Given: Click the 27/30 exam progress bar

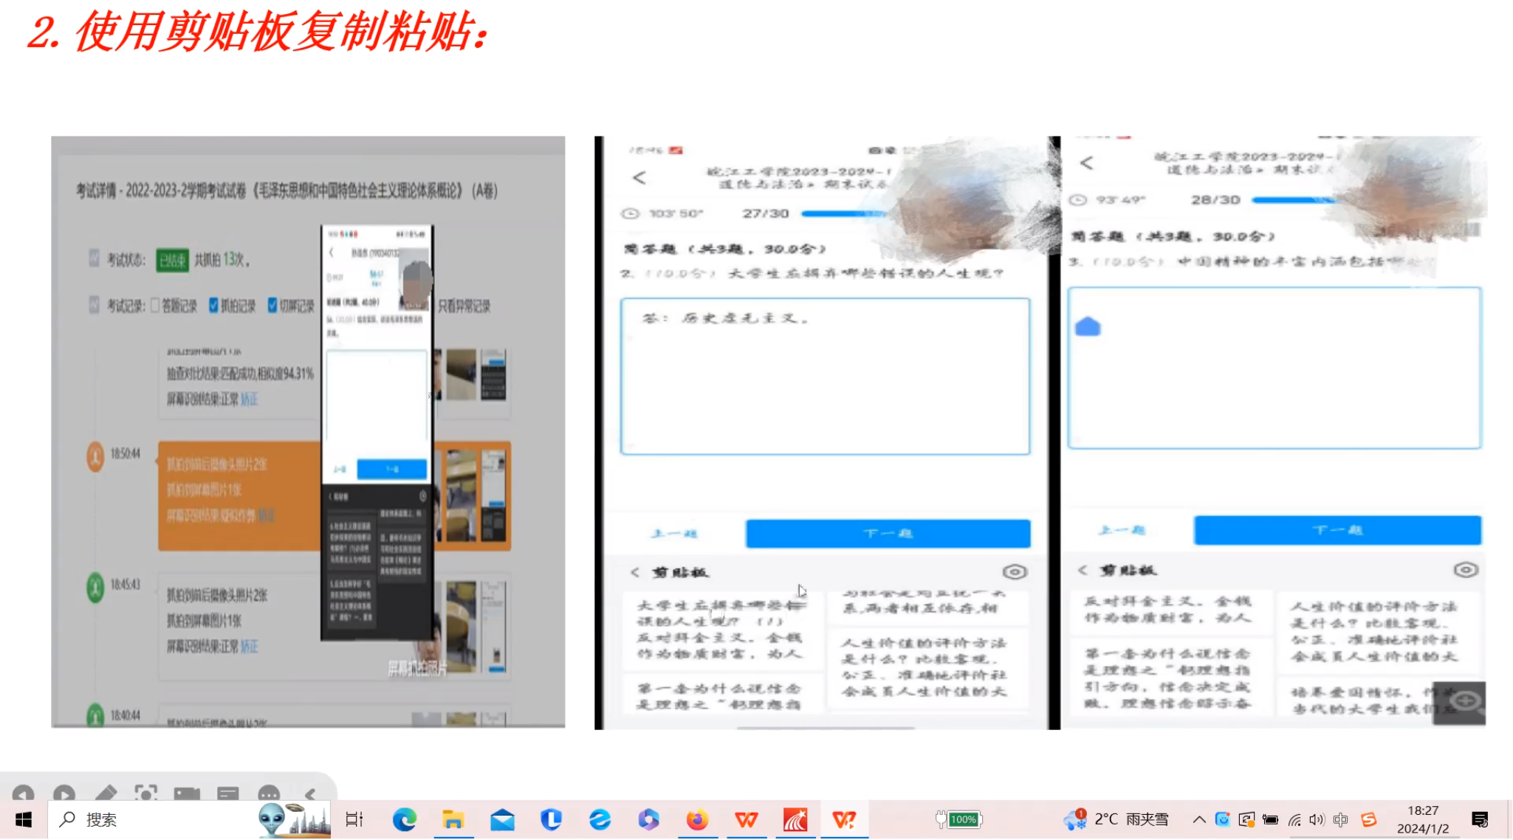Looking at the screenshot, I should (x=842, y=213).
